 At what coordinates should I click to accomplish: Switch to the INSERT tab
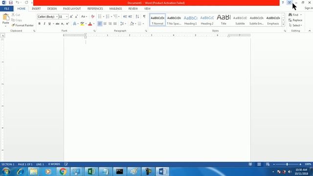pos(36,9)
